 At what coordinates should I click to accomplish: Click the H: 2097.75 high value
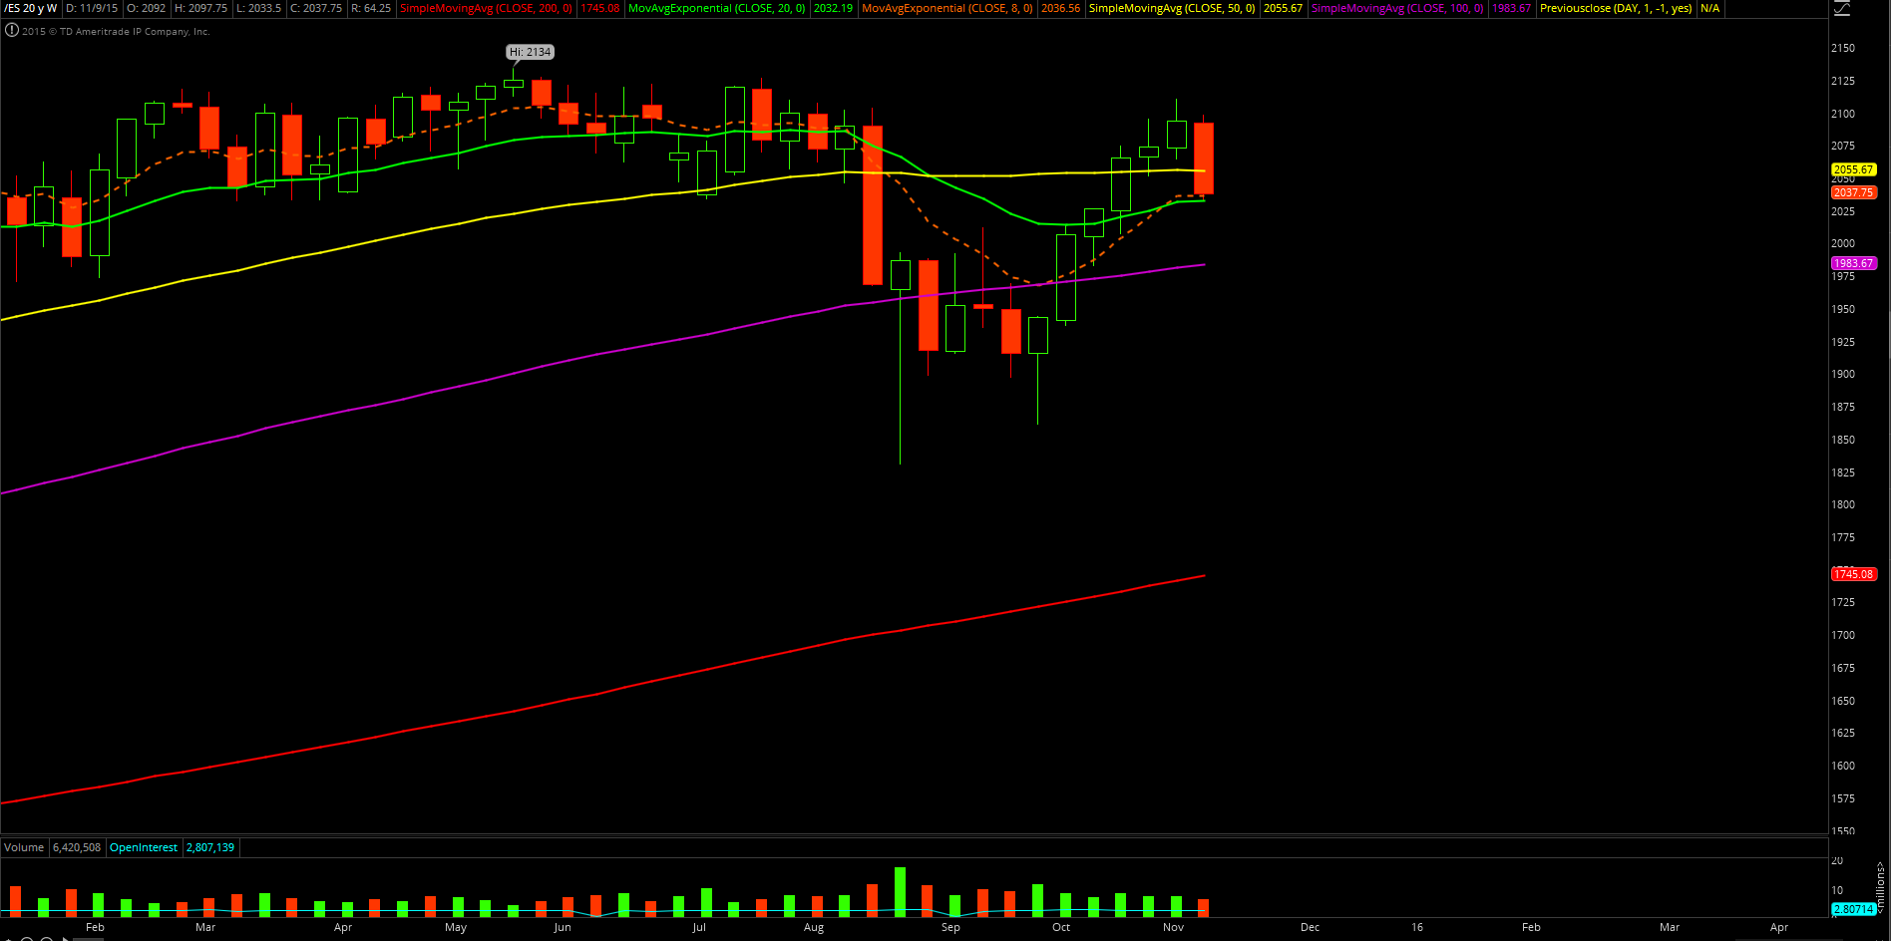pyautogui.click(x=200, y=8)
